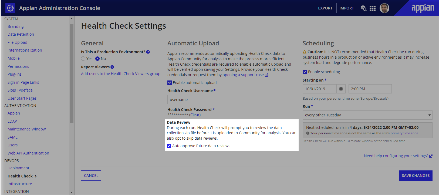The height and width of the screenshot is (195, 439).
Task: Toggle Enable scheduling checkbox
Action: [x=305, y=72]
